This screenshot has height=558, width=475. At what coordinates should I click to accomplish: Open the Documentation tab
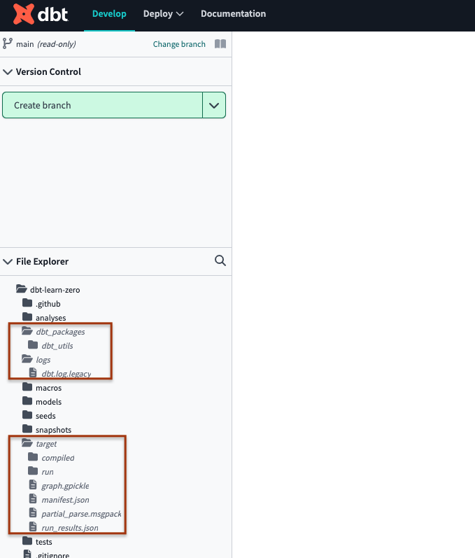click(x=233, y=14)
